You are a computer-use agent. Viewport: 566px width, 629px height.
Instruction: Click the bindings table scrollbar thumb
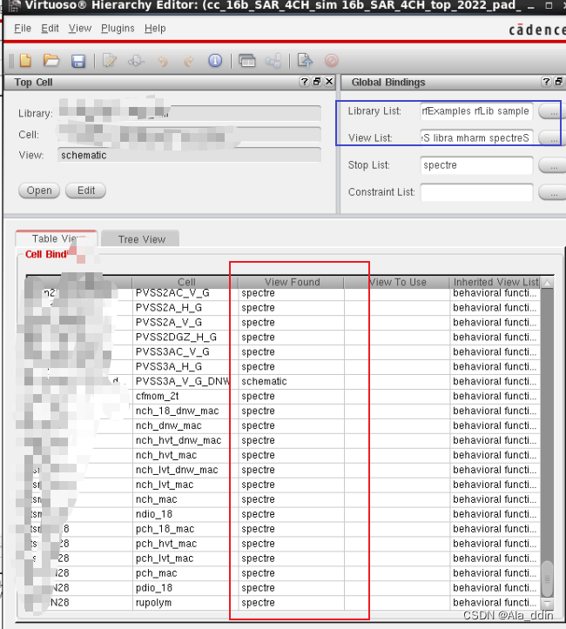[x=547, y=579]
